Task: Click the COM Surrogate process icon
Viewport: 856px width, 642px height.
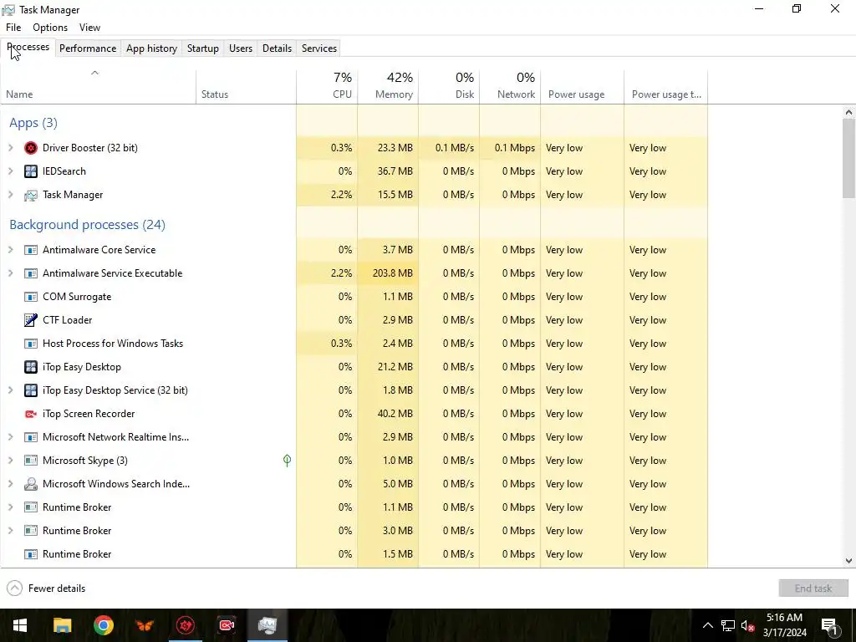Action: [31, 297]
